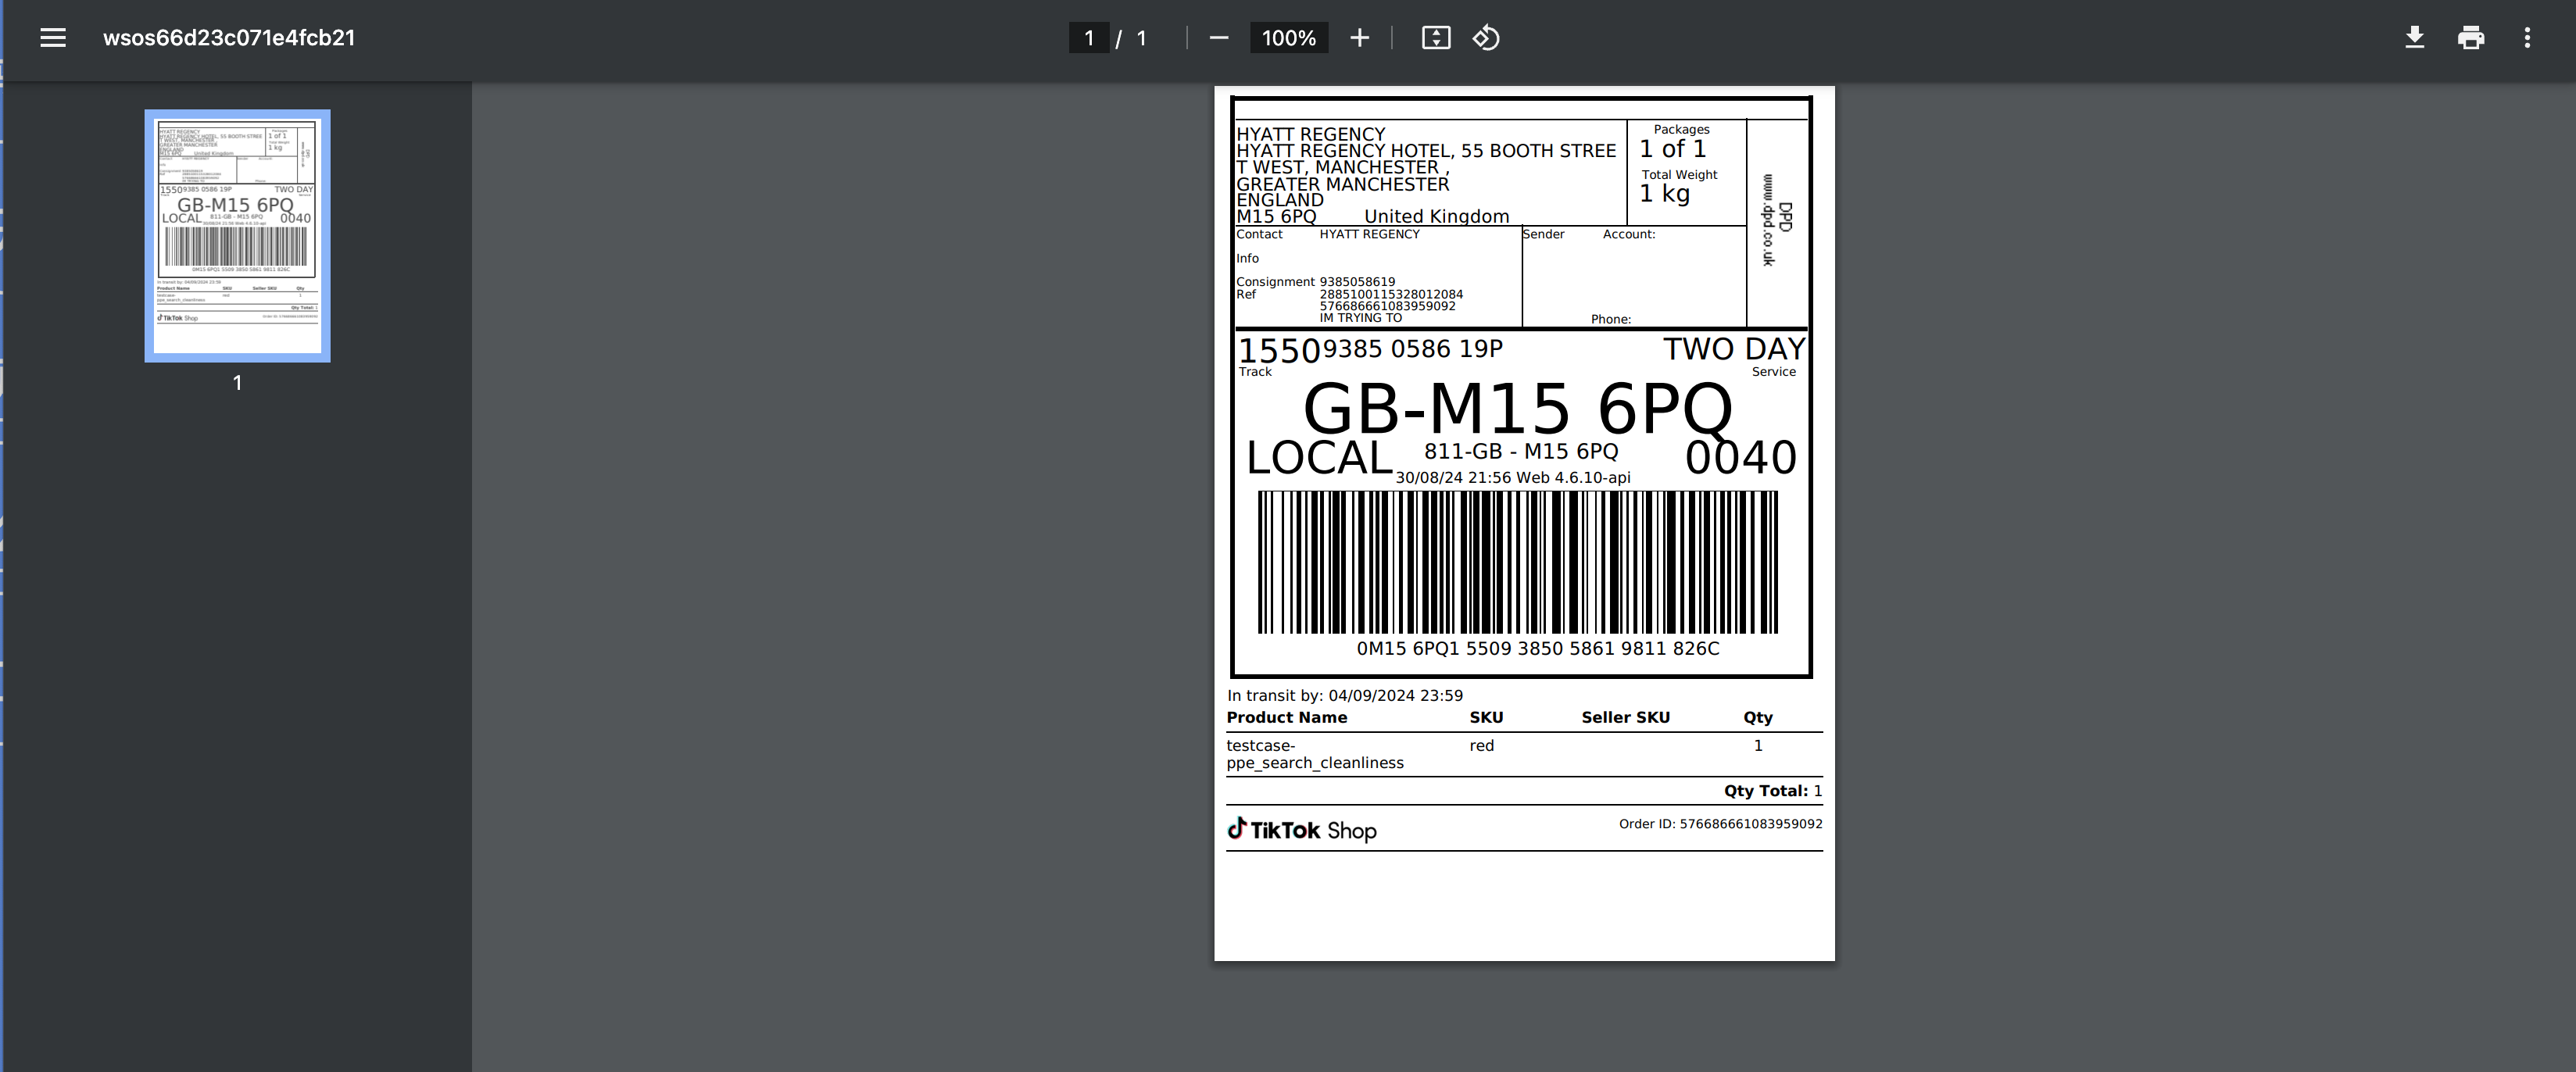Click the fit to page icon
2576x1072 pixels.
pos(1436,38)
